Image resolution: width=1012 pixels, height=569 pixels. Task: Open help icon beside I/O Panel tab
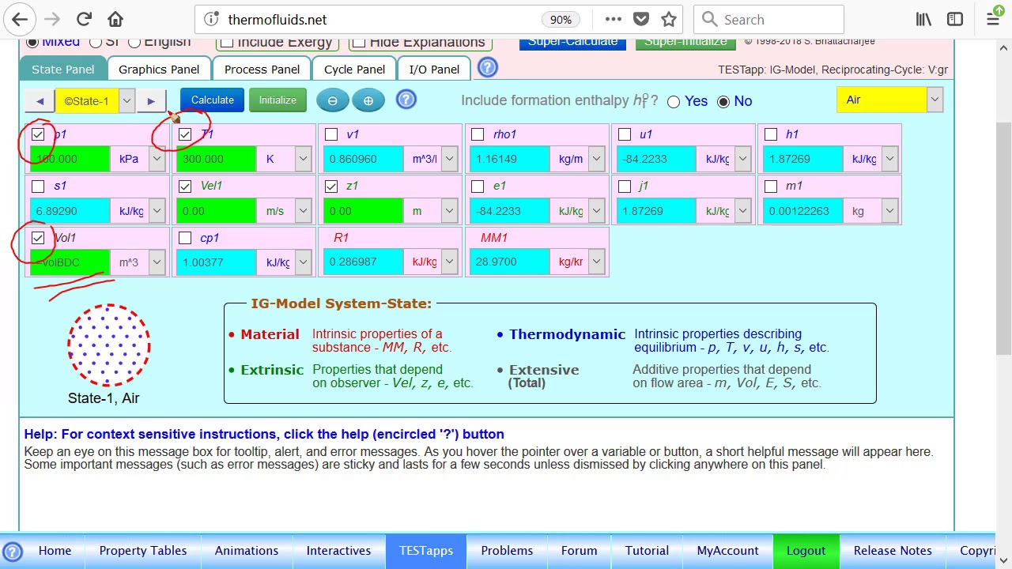tap(488, 68)
